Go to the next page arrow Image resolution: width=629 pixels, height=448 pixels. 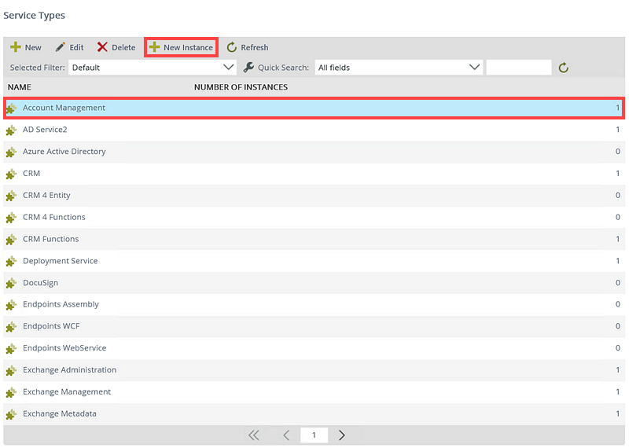pyautogui.click(x=341, y=435)
